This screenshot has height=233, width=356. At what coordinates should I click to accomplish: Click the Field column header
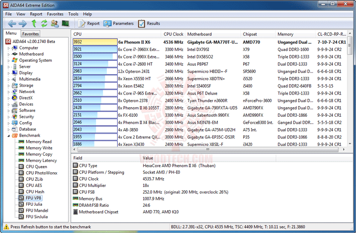click(x=105, y=158)
